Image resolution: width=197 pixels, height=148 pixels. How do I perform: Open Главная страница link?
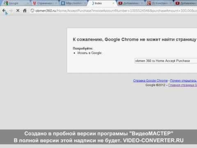pos(183,85)
